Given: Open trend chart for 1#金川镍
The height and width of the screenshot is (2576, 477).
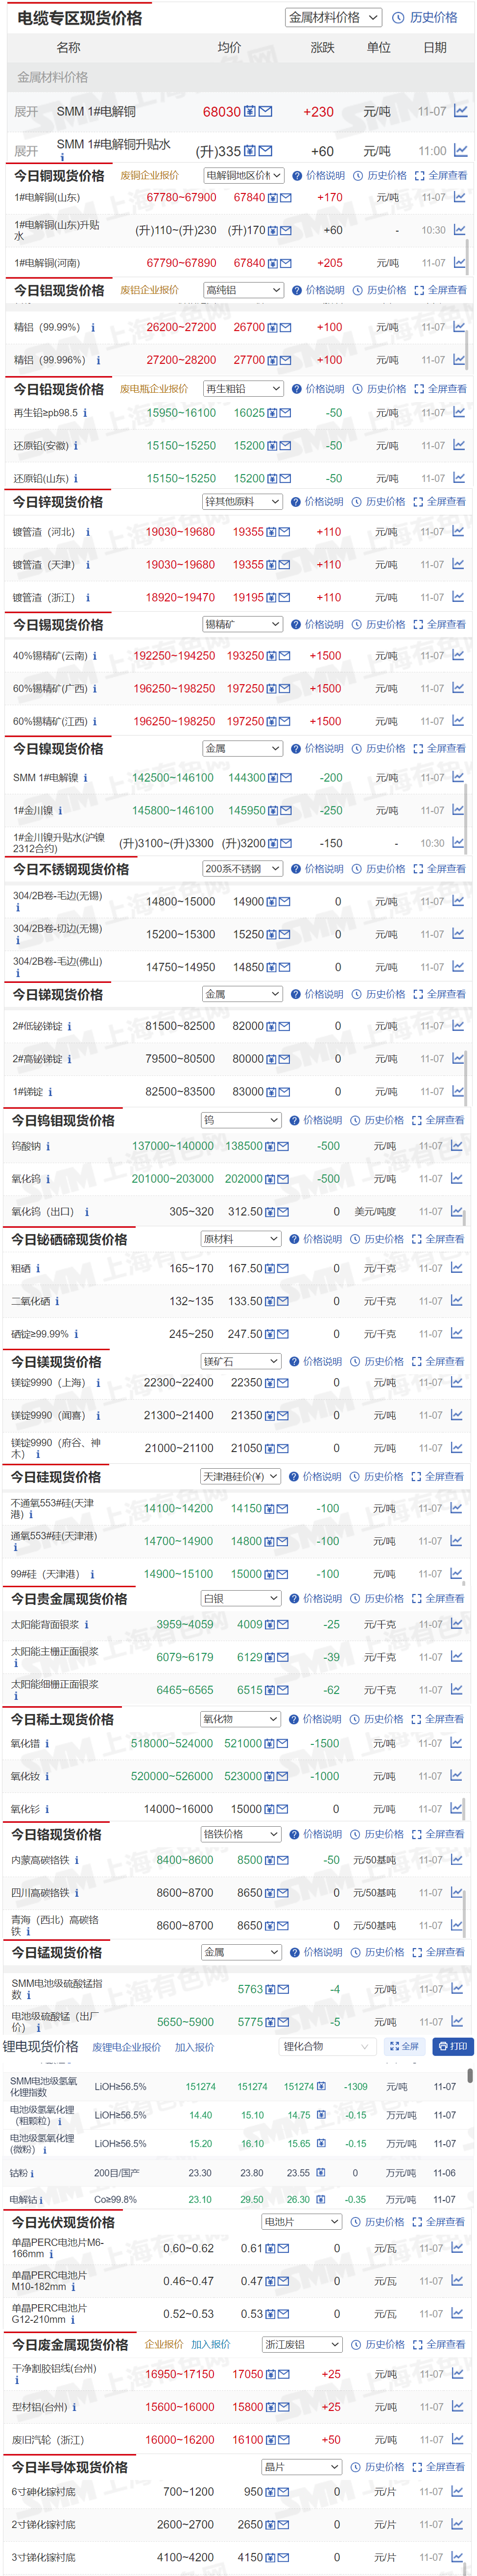Looking at the screenshot, I should coord(458,810).
